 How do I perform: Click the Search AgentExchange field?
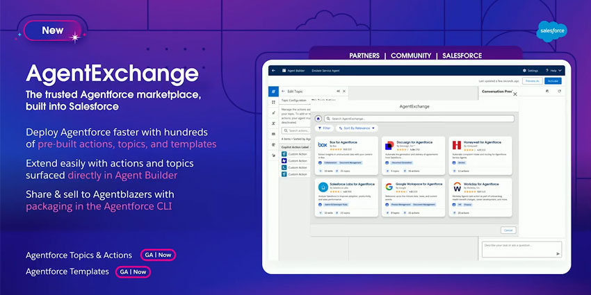pos(419,119)
